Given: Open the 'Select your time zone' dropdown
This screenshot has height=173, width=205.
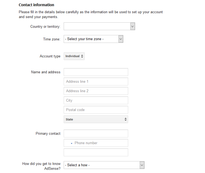Looking at the screenshot, I should pos(91,39).
